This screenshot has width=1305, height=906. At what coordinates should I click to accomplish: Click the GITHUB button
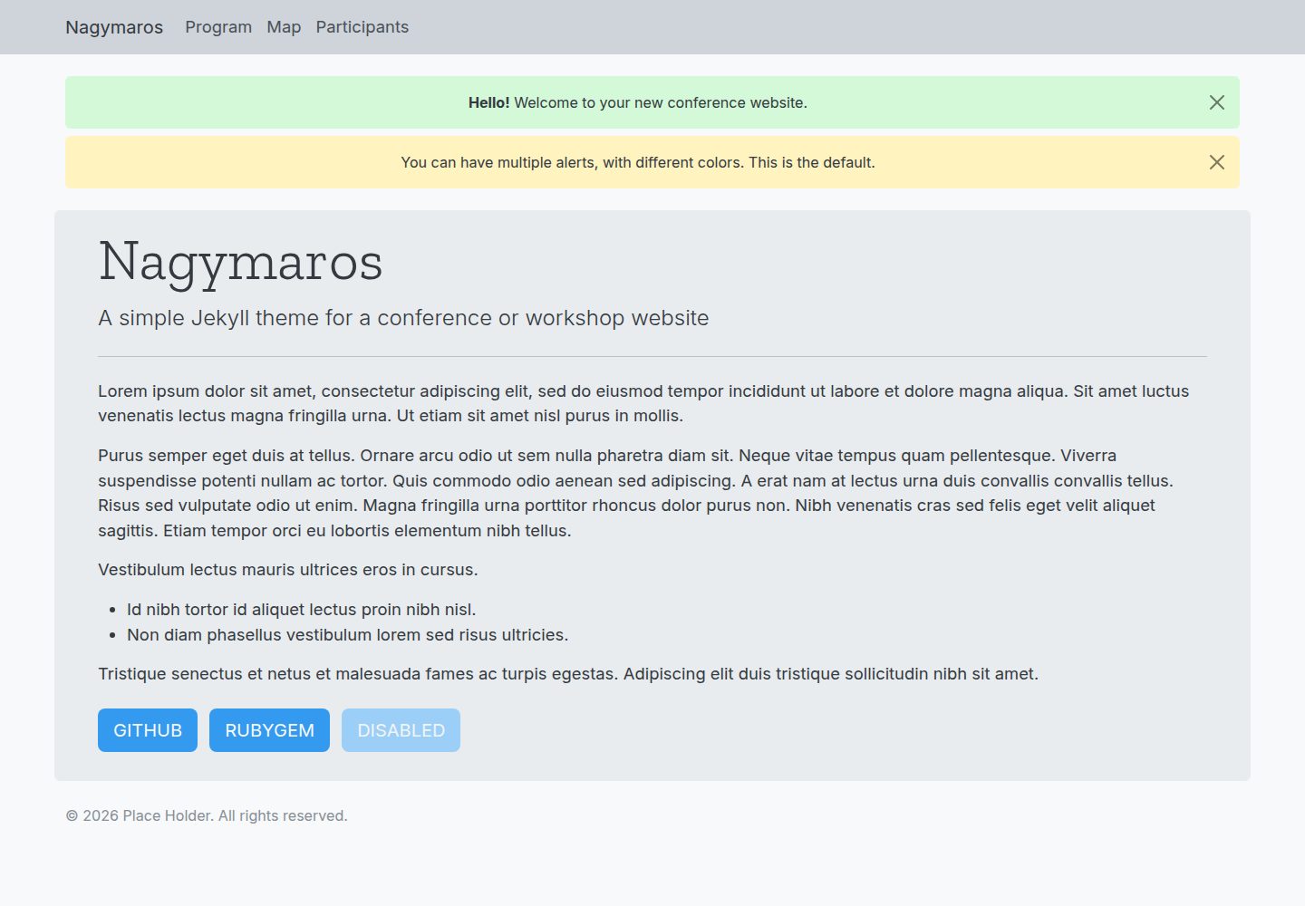[148, 730]
